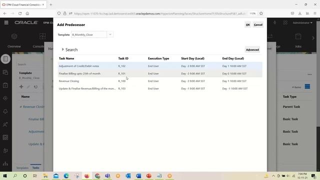This screenshot has width=320, height=180.
Task: Sort by Task ID column header
Action: [123, 58]
